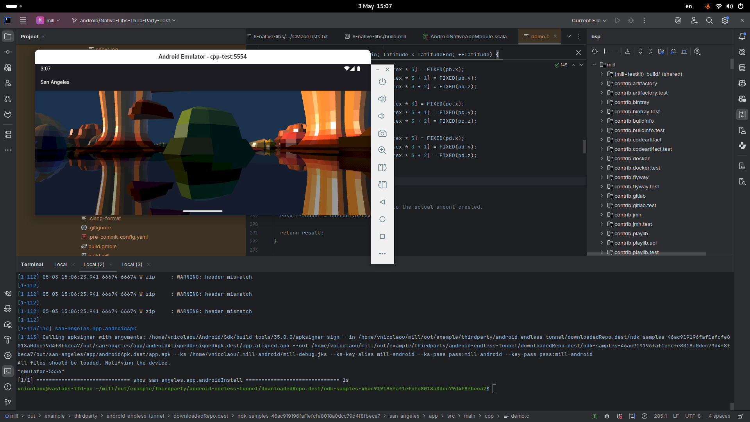The width and height of the screenshot is (750, 422).
Task: Close the demo.c editor tab
Action: (555, 36)
